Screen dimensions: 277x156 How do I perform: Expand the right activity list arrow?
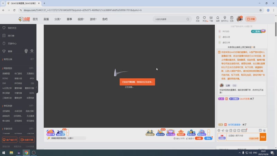coord(209,132)
